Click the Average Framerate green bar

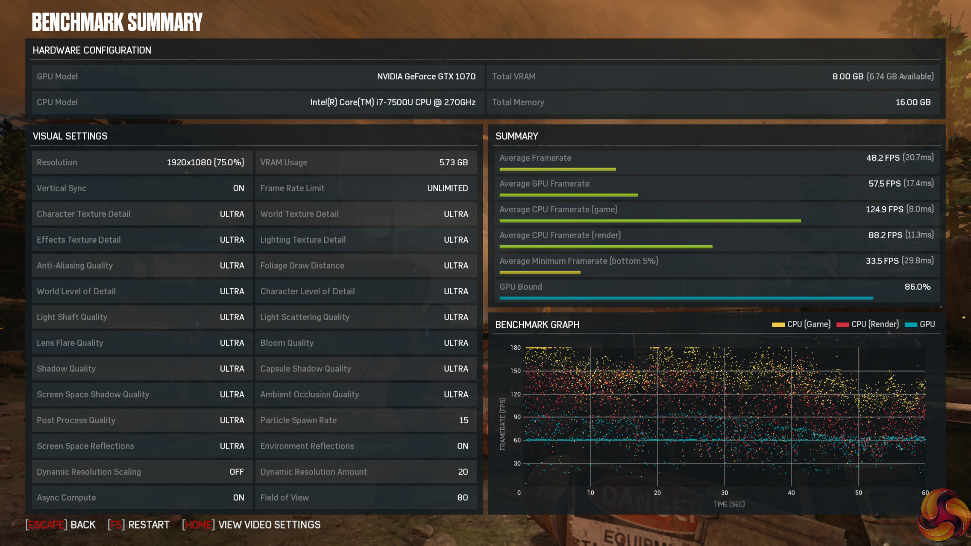(557, 169)
